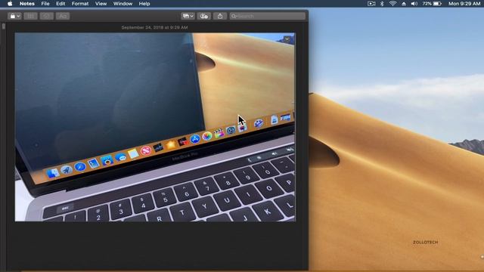Click the Bluetooth menu bar icon
This screenshot has width=484, height=272.
coord(382,4)
